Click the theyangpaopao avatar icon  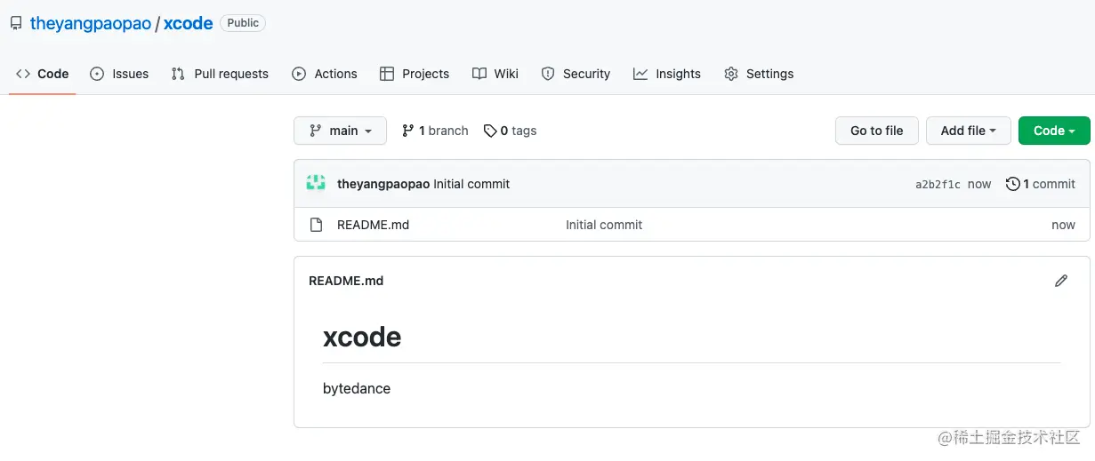tap(316, 184)
